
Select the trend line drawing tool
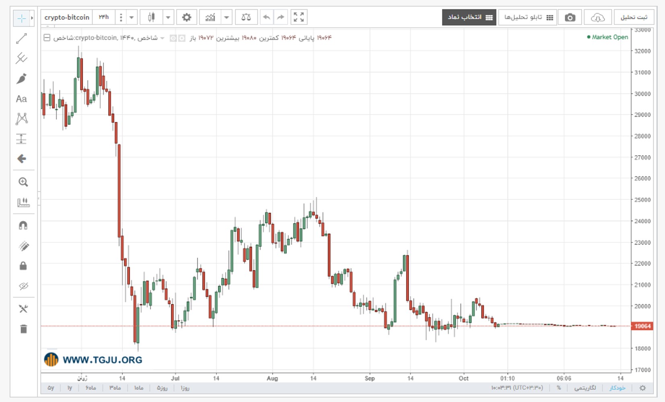(x=21, y=39)
